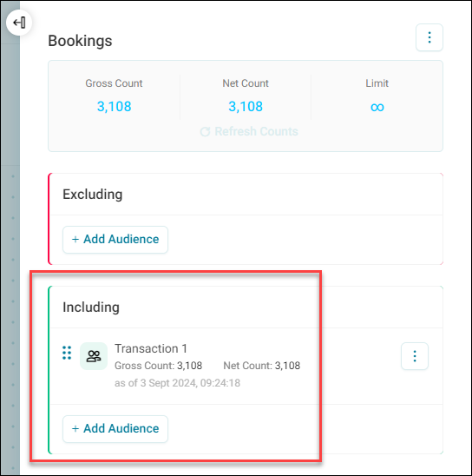Image resolution: width=472 pixels, height=476 pixels.
Task: Click the timestamp as of 3 Sept 2024
Action: 177,383
